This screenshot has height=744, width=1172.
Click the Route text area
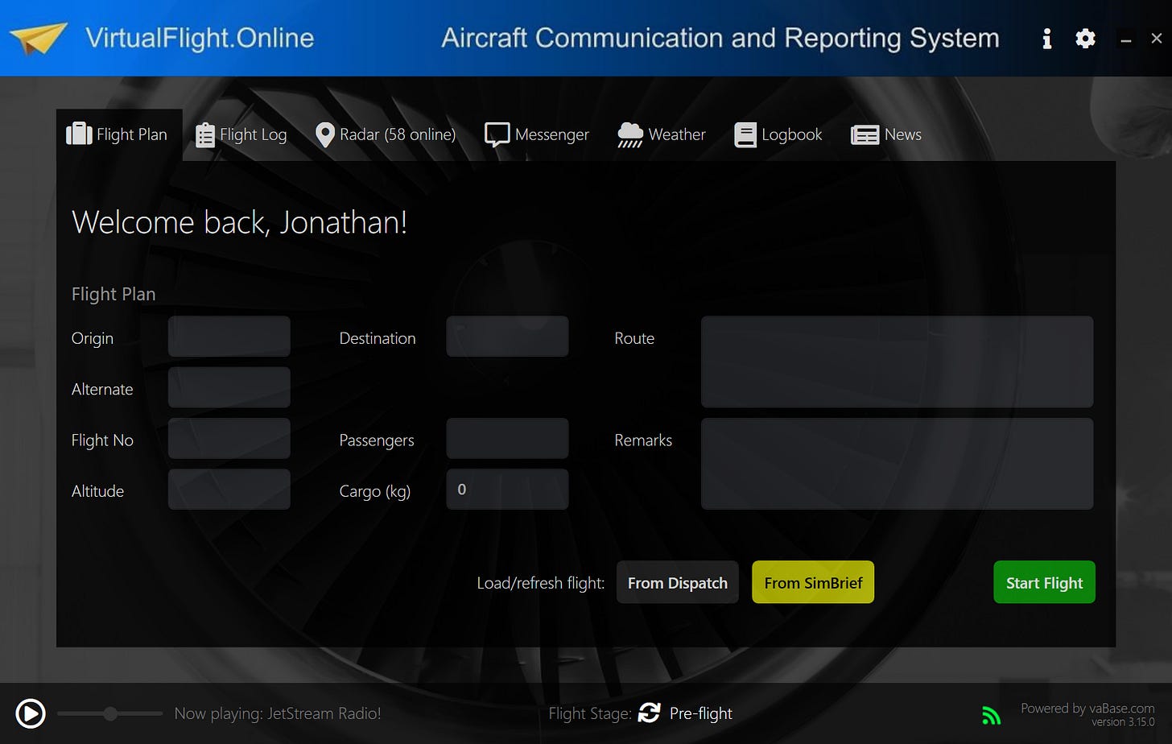[897, 362]
